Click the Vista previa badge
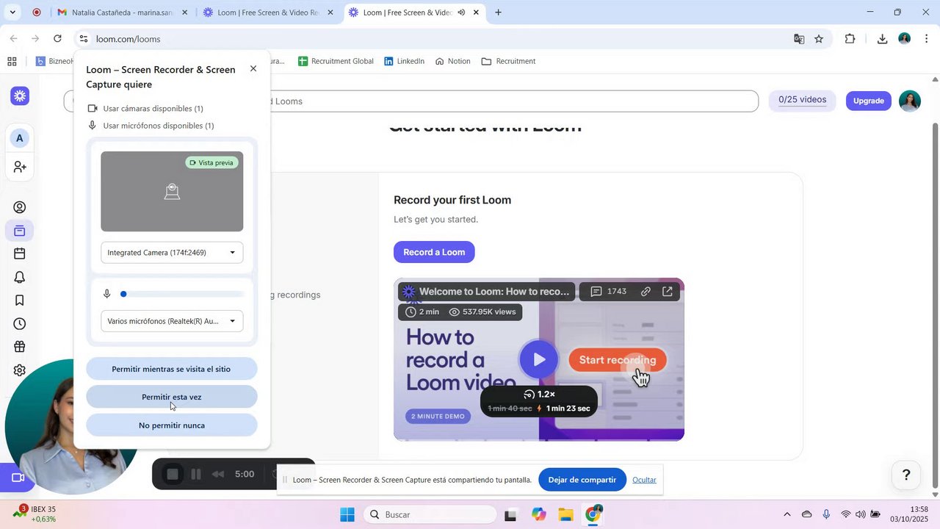 pyautogui.click(x=212, y=162)
